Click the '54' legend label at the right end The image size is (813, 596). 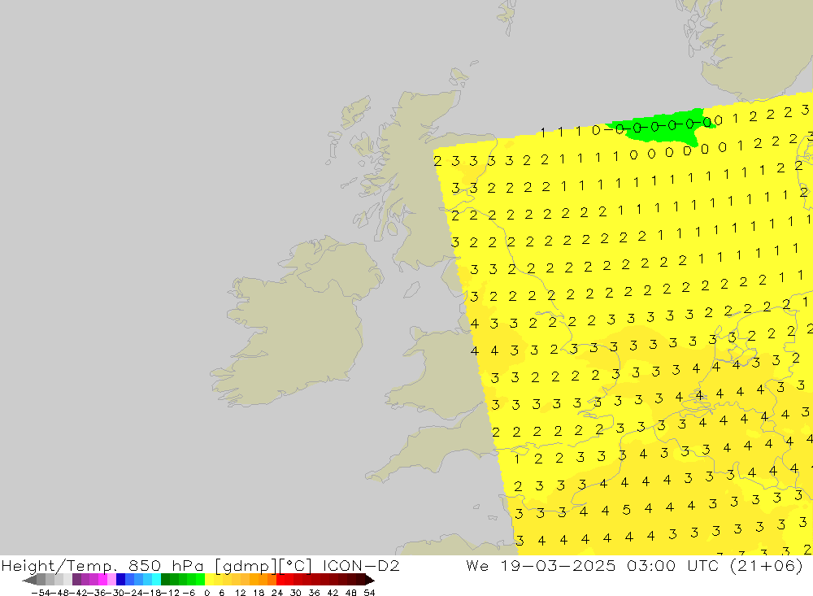pyautogui.click(x=369, y=593)
